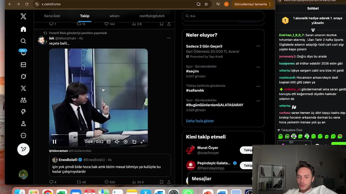Image resolution: width=346 pixels, height=194 pixels.
Task: Repost the top post with 13 reposts
Action: [x=81, y=24]
